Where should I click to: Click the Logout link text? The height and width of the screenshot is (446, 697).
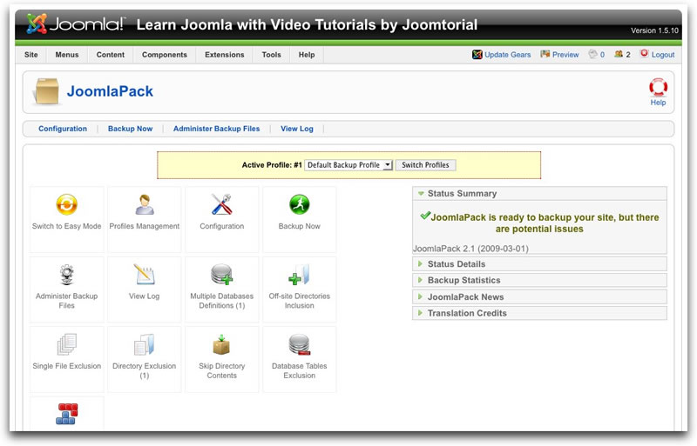click(663, 55)
